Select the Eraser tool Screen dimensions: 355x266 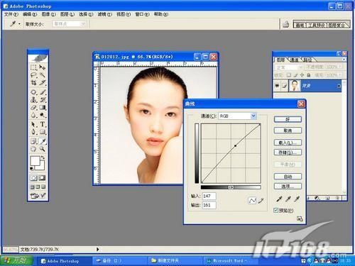coord(33,108)
